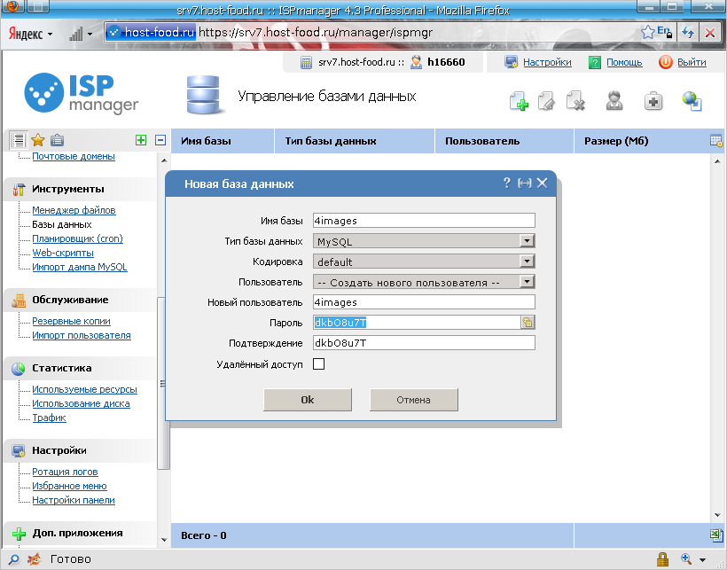Viewport: 727px width, 570px height.
Task: Click the status bar zoom magnifier
Action: (x=686, y=558)
